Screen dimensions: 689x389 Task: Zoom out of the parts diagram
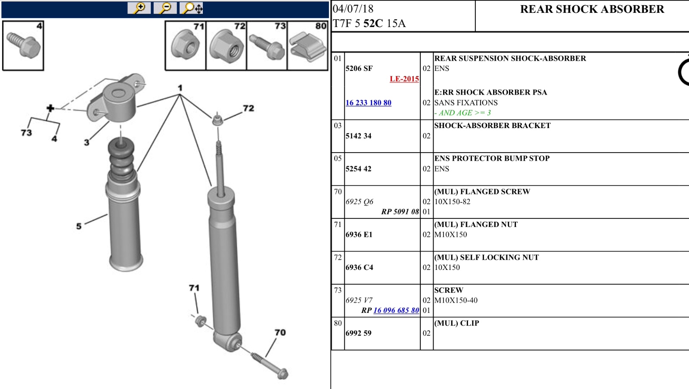[165, 8]
